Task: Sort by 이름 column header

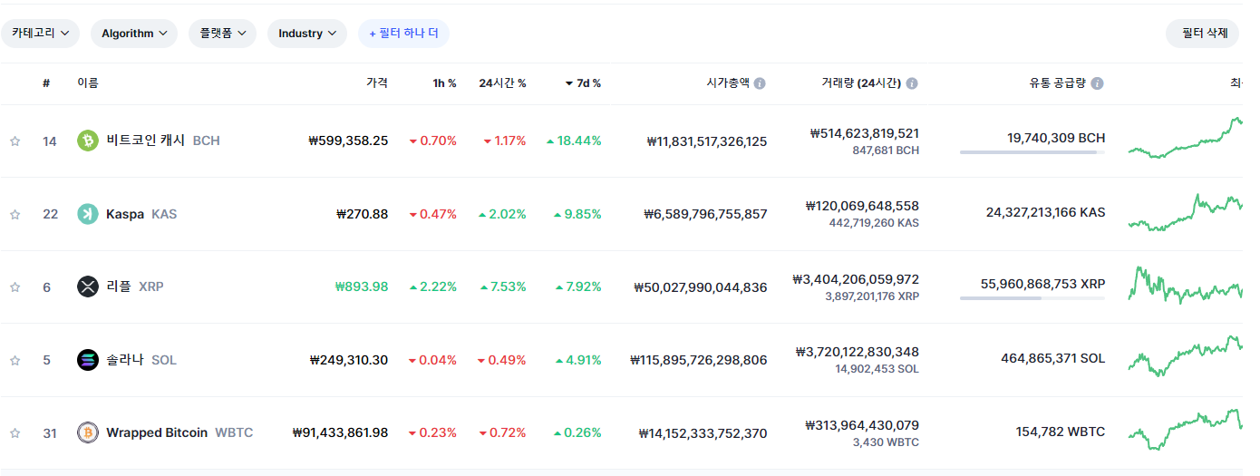Action: coord(88,83)
